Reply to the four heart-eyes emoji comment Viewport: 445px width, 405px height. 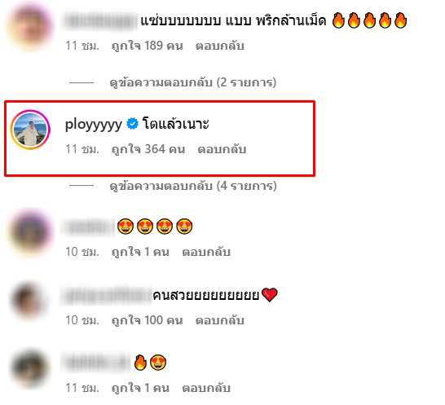(206, 252)
